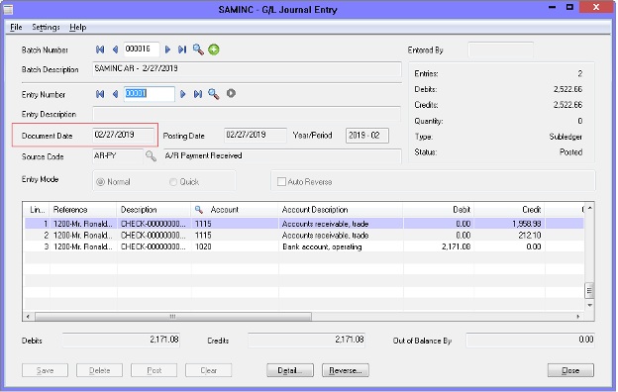Click the Description column header
618x392 pixels.
(x=154, y=210)
